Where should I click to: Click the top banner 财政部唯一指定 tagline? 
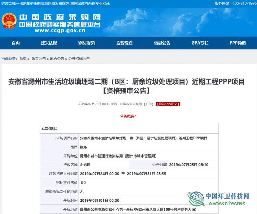coord(56,3)
